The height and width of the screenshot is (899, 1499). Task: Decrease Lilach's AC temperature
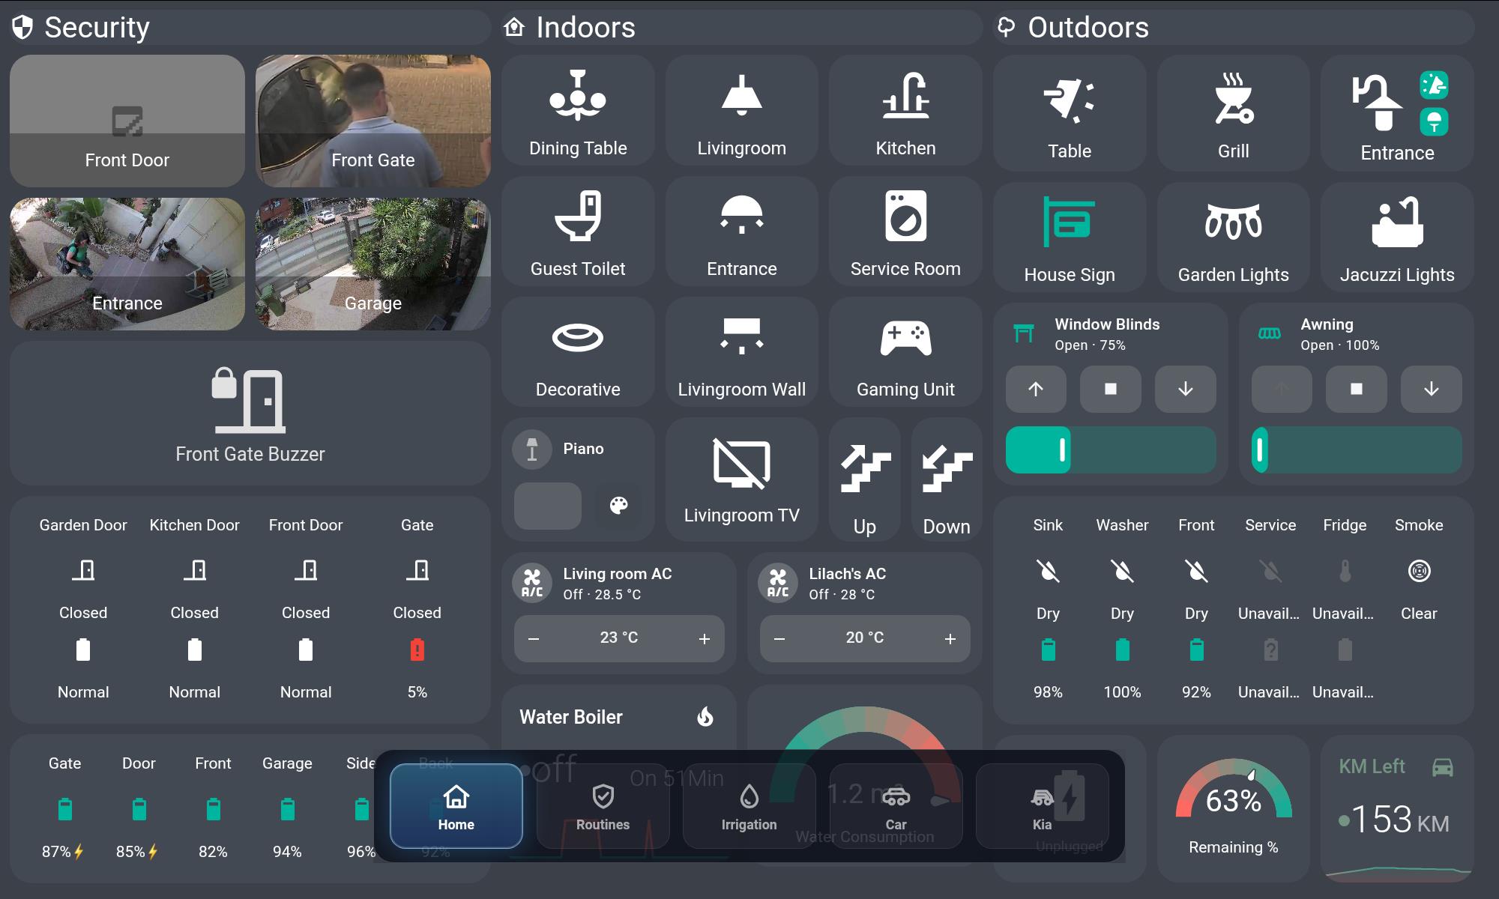pos(779,639)
